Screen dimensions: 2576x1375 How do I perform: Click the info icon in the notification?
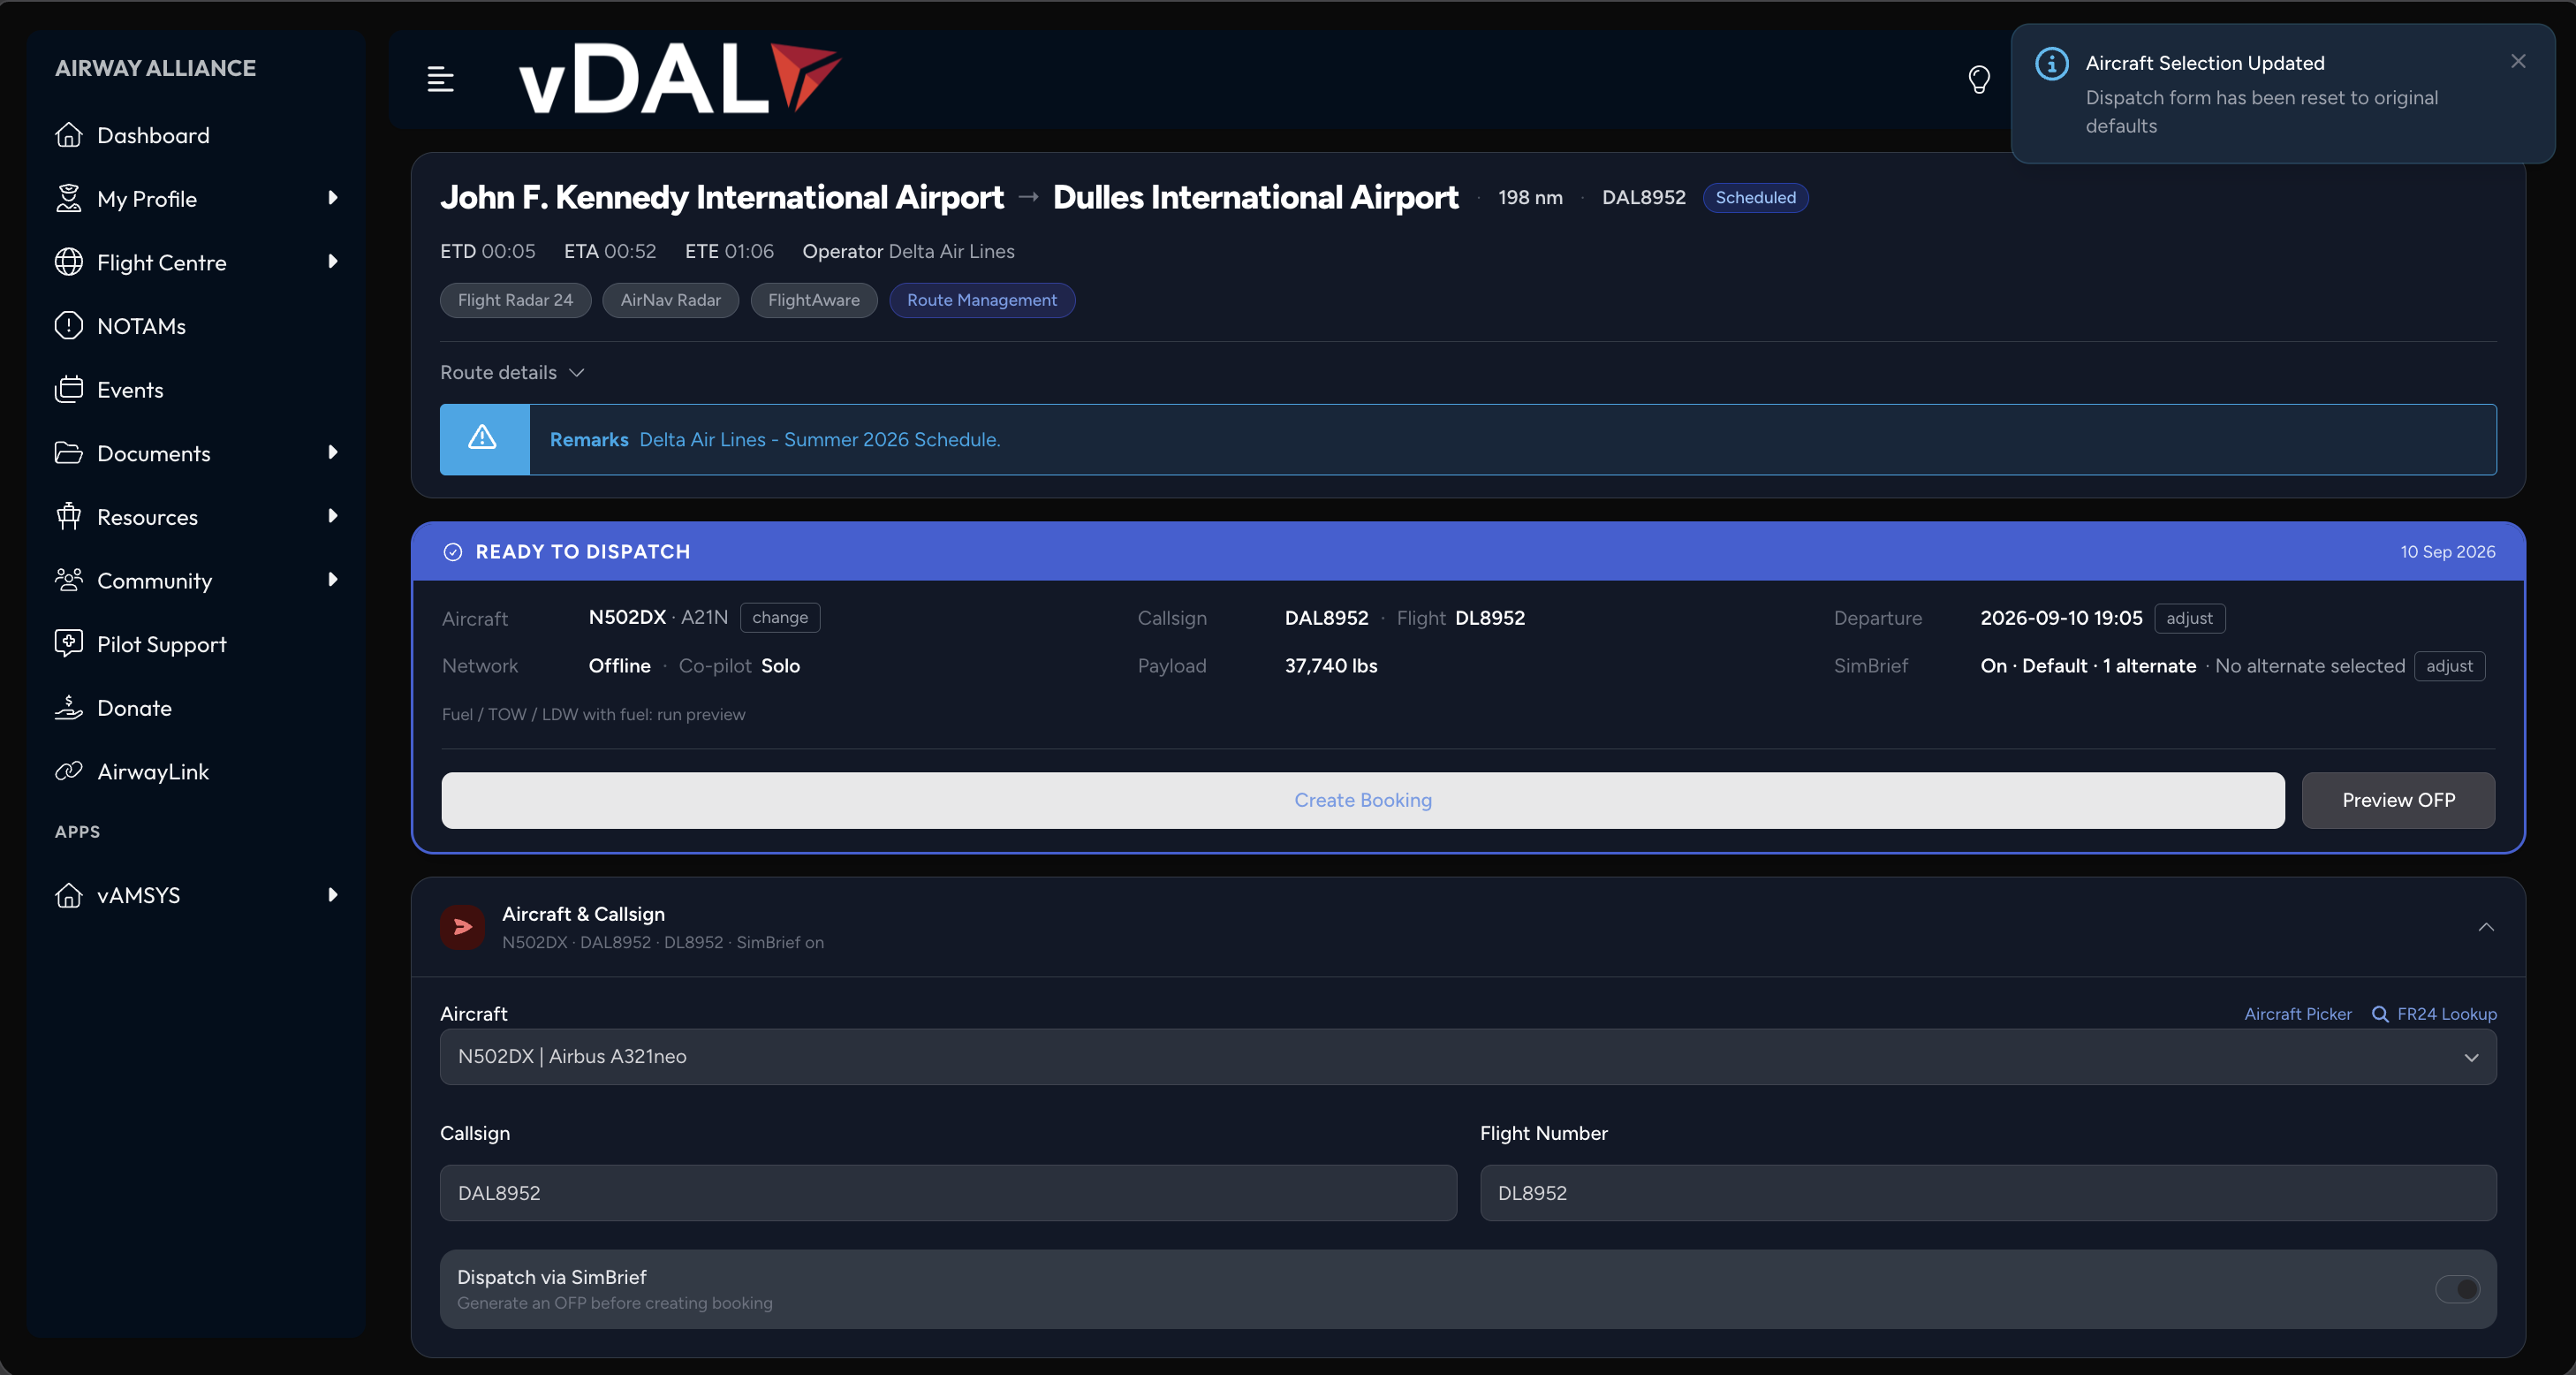[x=2051, y=63]
